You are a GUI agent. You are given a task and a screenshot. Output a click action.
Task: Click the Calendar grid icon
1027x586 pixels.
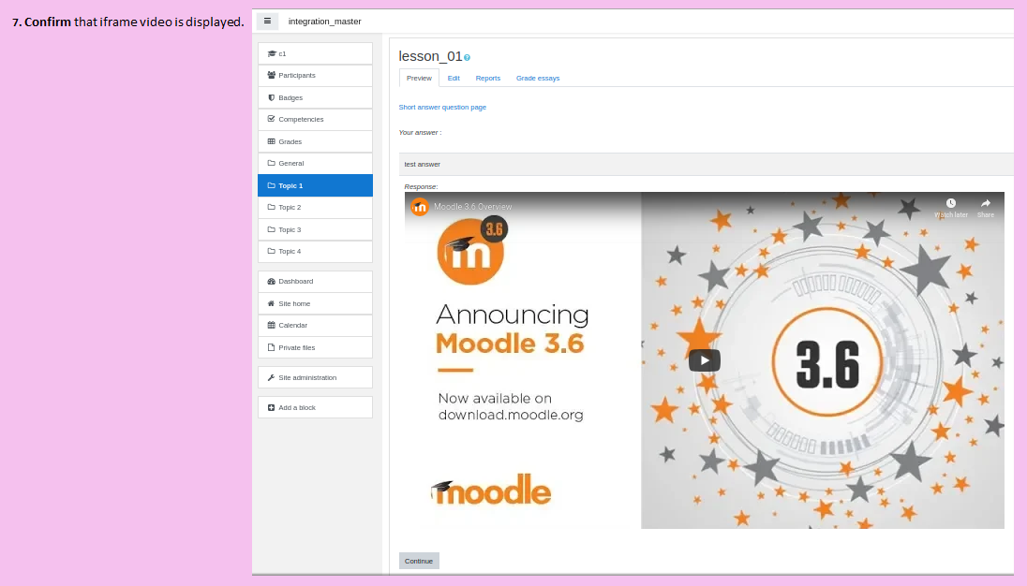point(271,325)
